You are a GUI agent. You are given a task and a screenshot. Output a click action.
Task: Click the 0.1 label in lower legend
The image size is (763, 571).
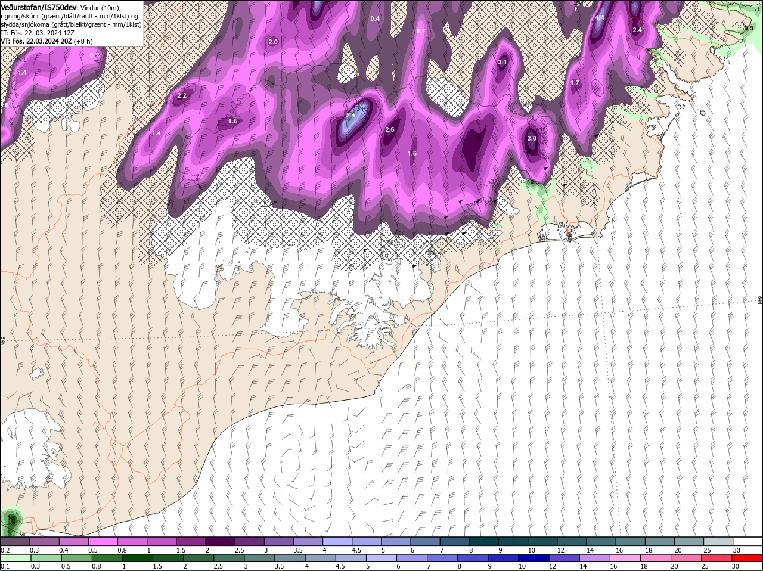pos(5,566)
